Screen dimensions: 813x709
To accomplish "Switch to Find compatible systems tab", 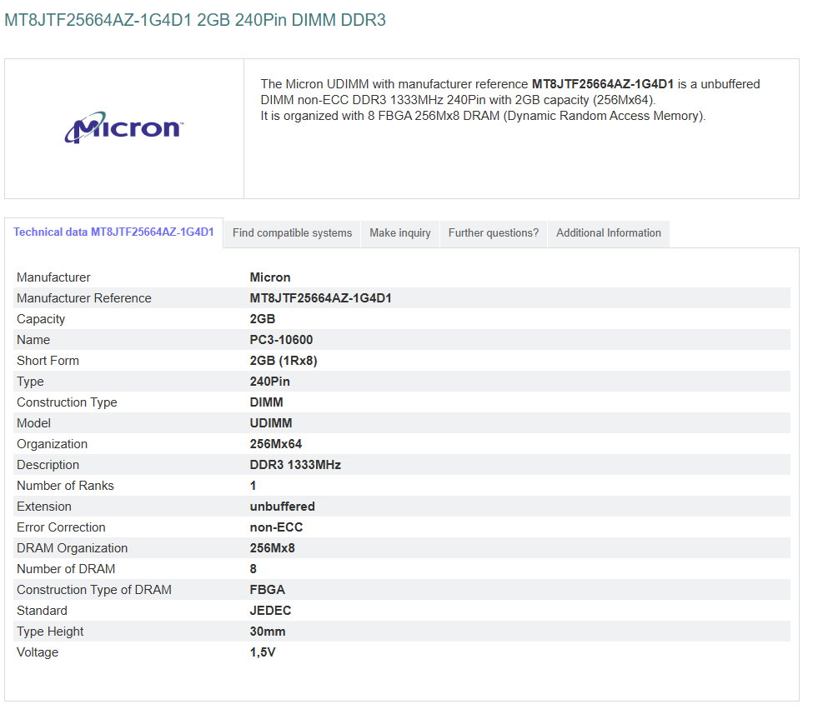I will 292,233.
